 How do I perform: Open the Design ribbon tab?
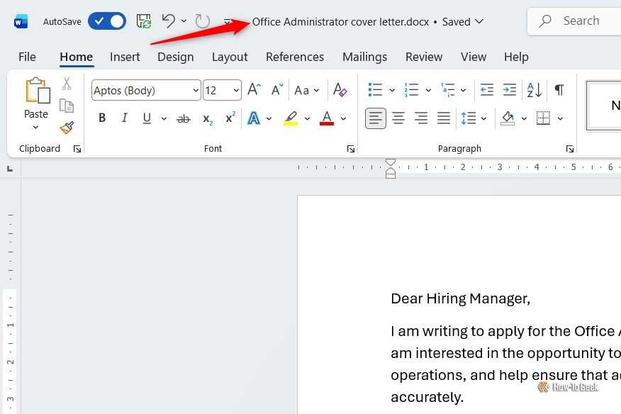click(x=175, y=57)
